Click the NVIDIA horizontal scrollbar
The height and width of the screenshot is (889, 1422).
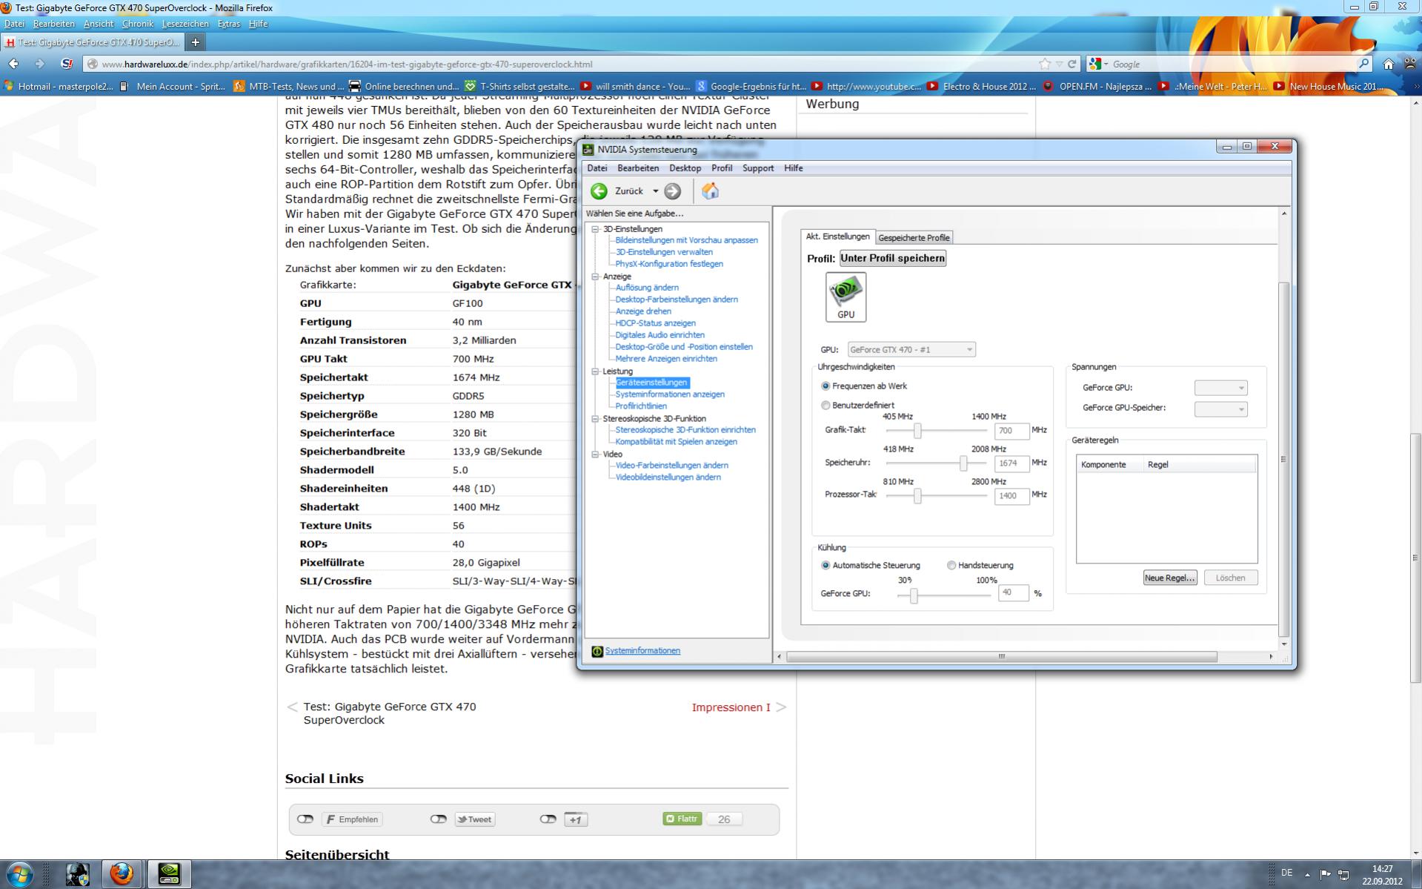(x=1001, y=657)
